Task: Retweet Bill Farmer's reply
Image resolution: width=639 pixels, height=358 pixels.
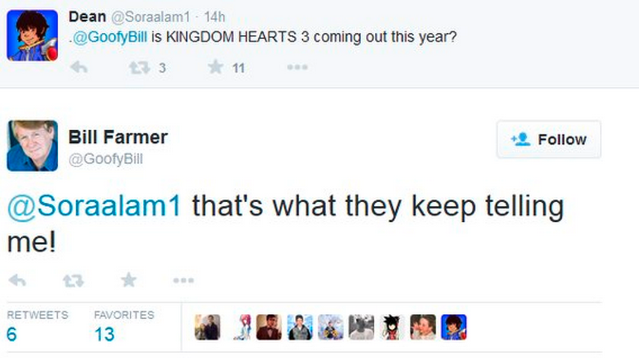Action: point(73,280)
